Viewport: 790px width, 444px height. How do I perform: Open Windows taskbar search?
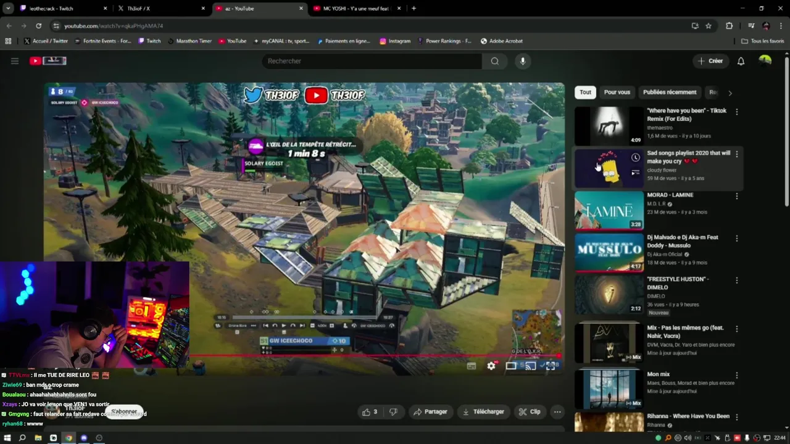click(x=22, y=438)
